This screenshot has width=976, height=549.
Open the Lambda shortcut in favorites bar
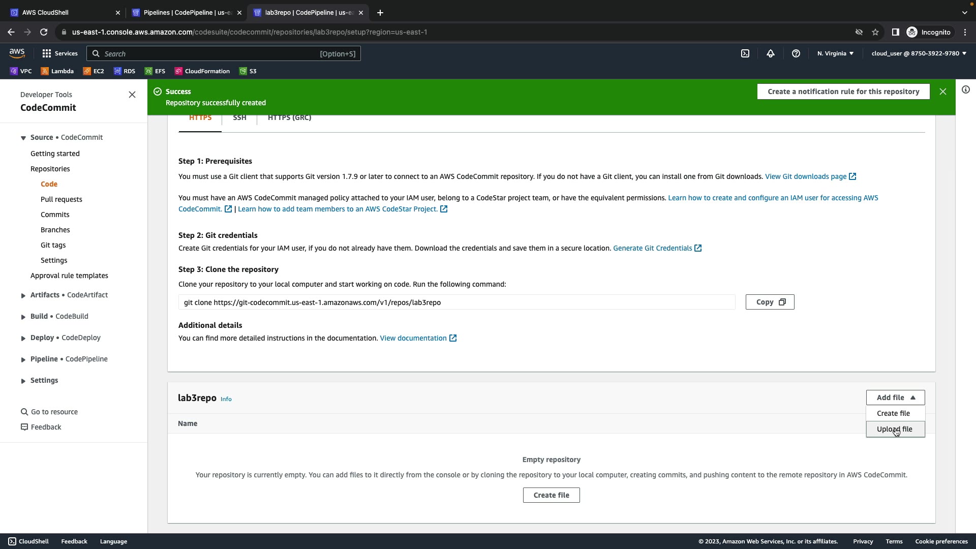[57, 71]
